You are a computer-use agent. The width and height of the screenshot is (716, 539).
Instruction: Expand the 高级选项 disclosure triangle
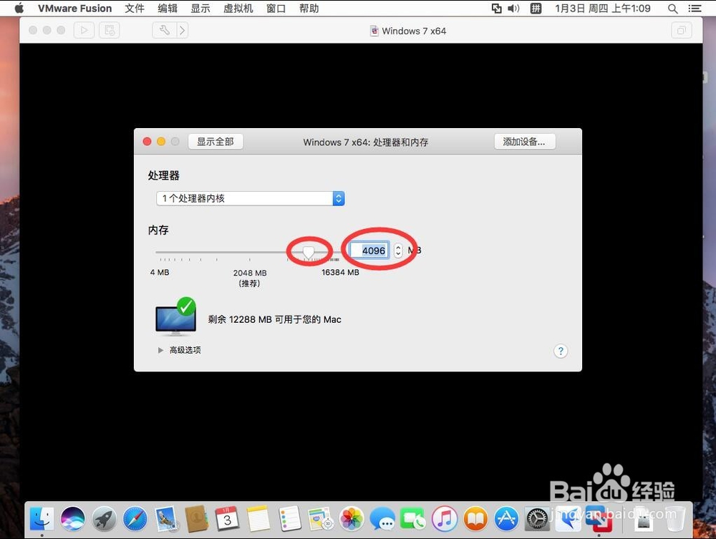tap(160, 350)
